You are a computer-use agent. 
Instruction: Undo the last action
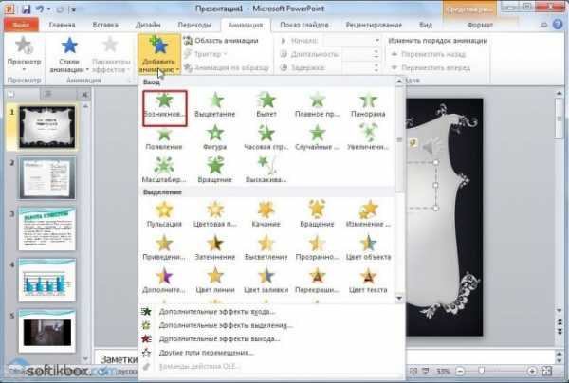(x=40, y=9)
